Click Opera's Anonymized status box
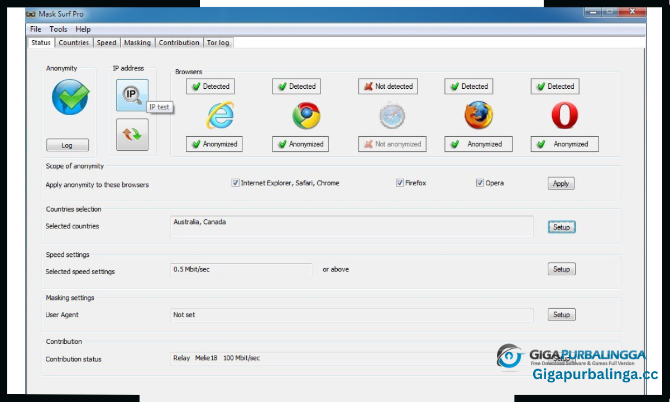 pos(564,144)
